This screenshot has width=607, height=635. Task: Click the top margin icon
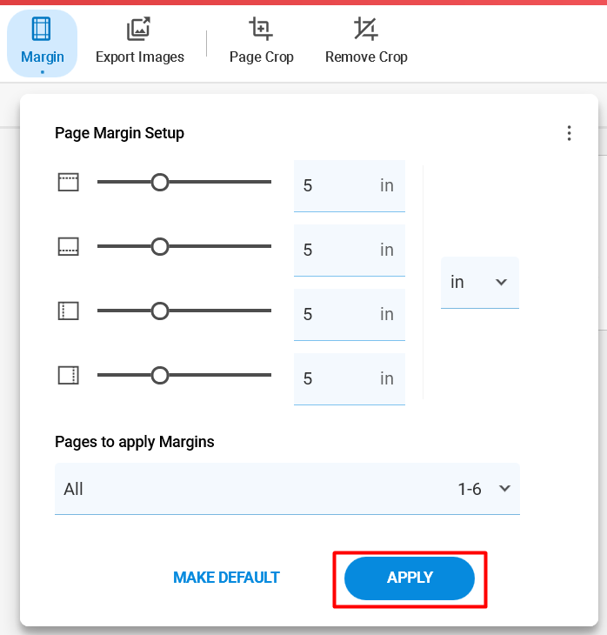69,183
